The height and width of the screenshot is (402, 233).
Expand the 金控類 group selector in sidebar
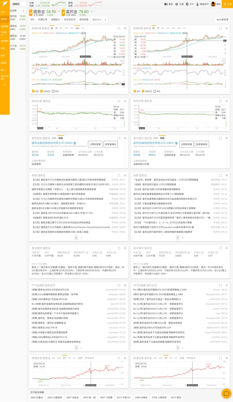18,10
